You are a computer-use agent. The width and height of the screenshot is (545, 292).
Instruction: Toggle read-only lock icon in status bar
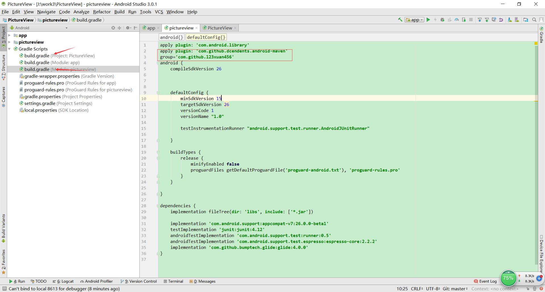528,289
